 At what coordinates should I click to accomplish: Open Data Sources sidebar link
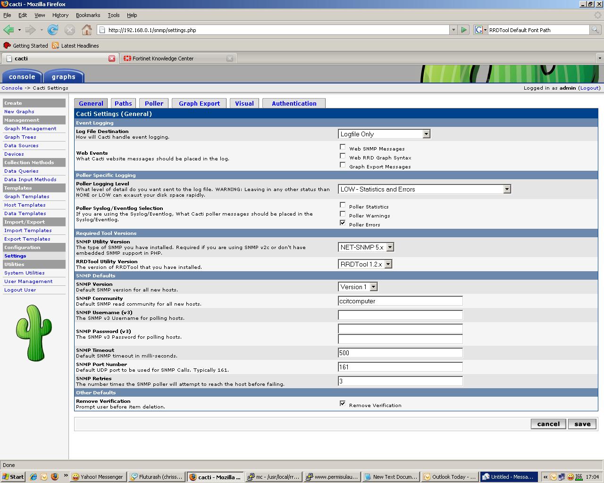(21, 145)
